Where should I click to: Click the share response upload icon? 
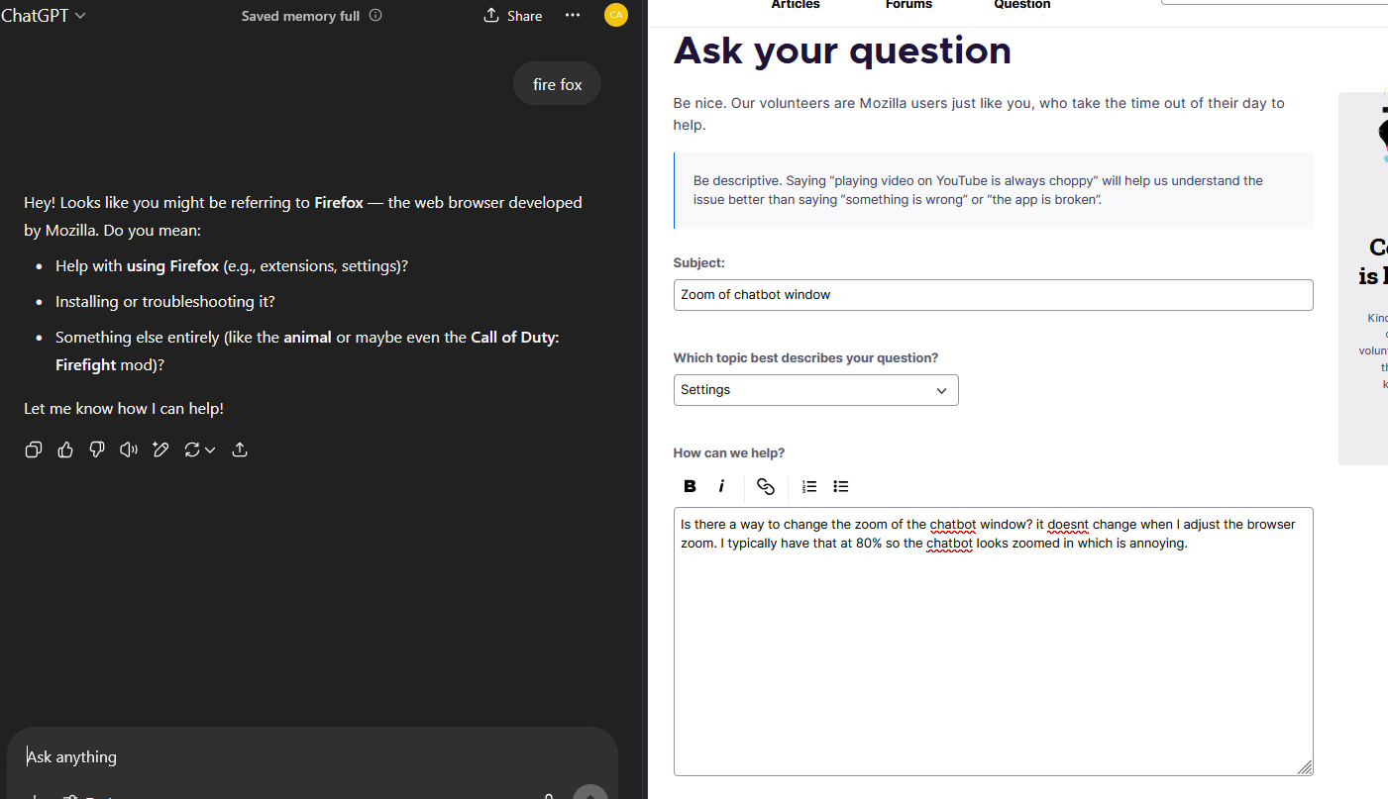(240, 449)
